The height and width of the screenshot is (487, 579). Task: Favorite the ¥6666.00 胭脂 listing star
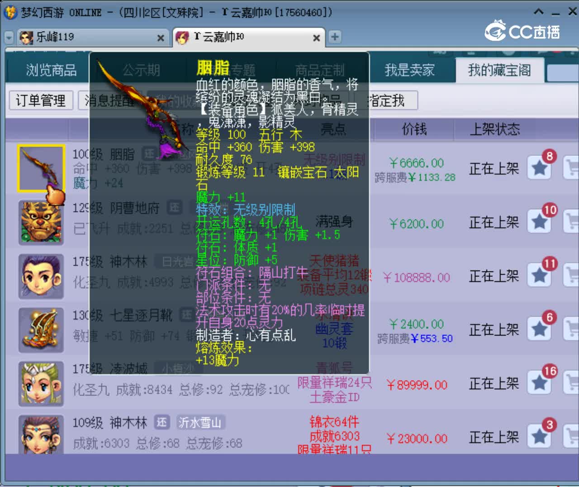pyautogui.click(x=539, y=168)
